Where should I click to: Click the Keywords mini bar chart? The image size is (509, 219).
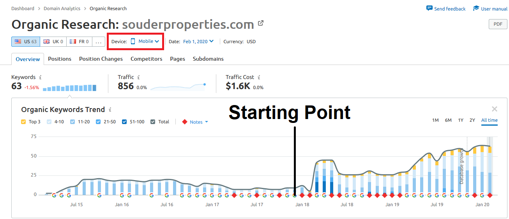point(69,88)
